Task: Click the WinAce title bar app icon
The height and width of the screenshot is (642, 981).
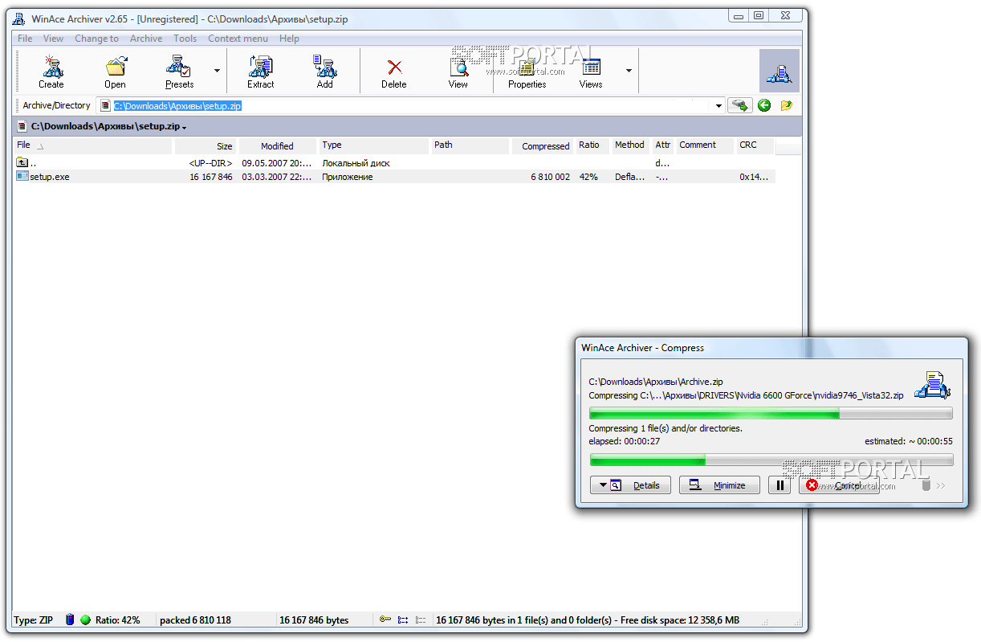Action: [20, 18]
